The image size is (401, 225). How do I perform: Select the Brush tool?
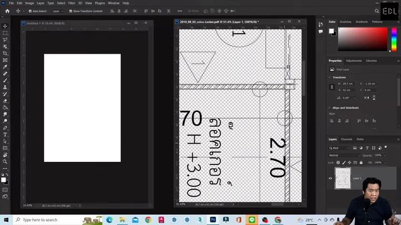[5, 81]
